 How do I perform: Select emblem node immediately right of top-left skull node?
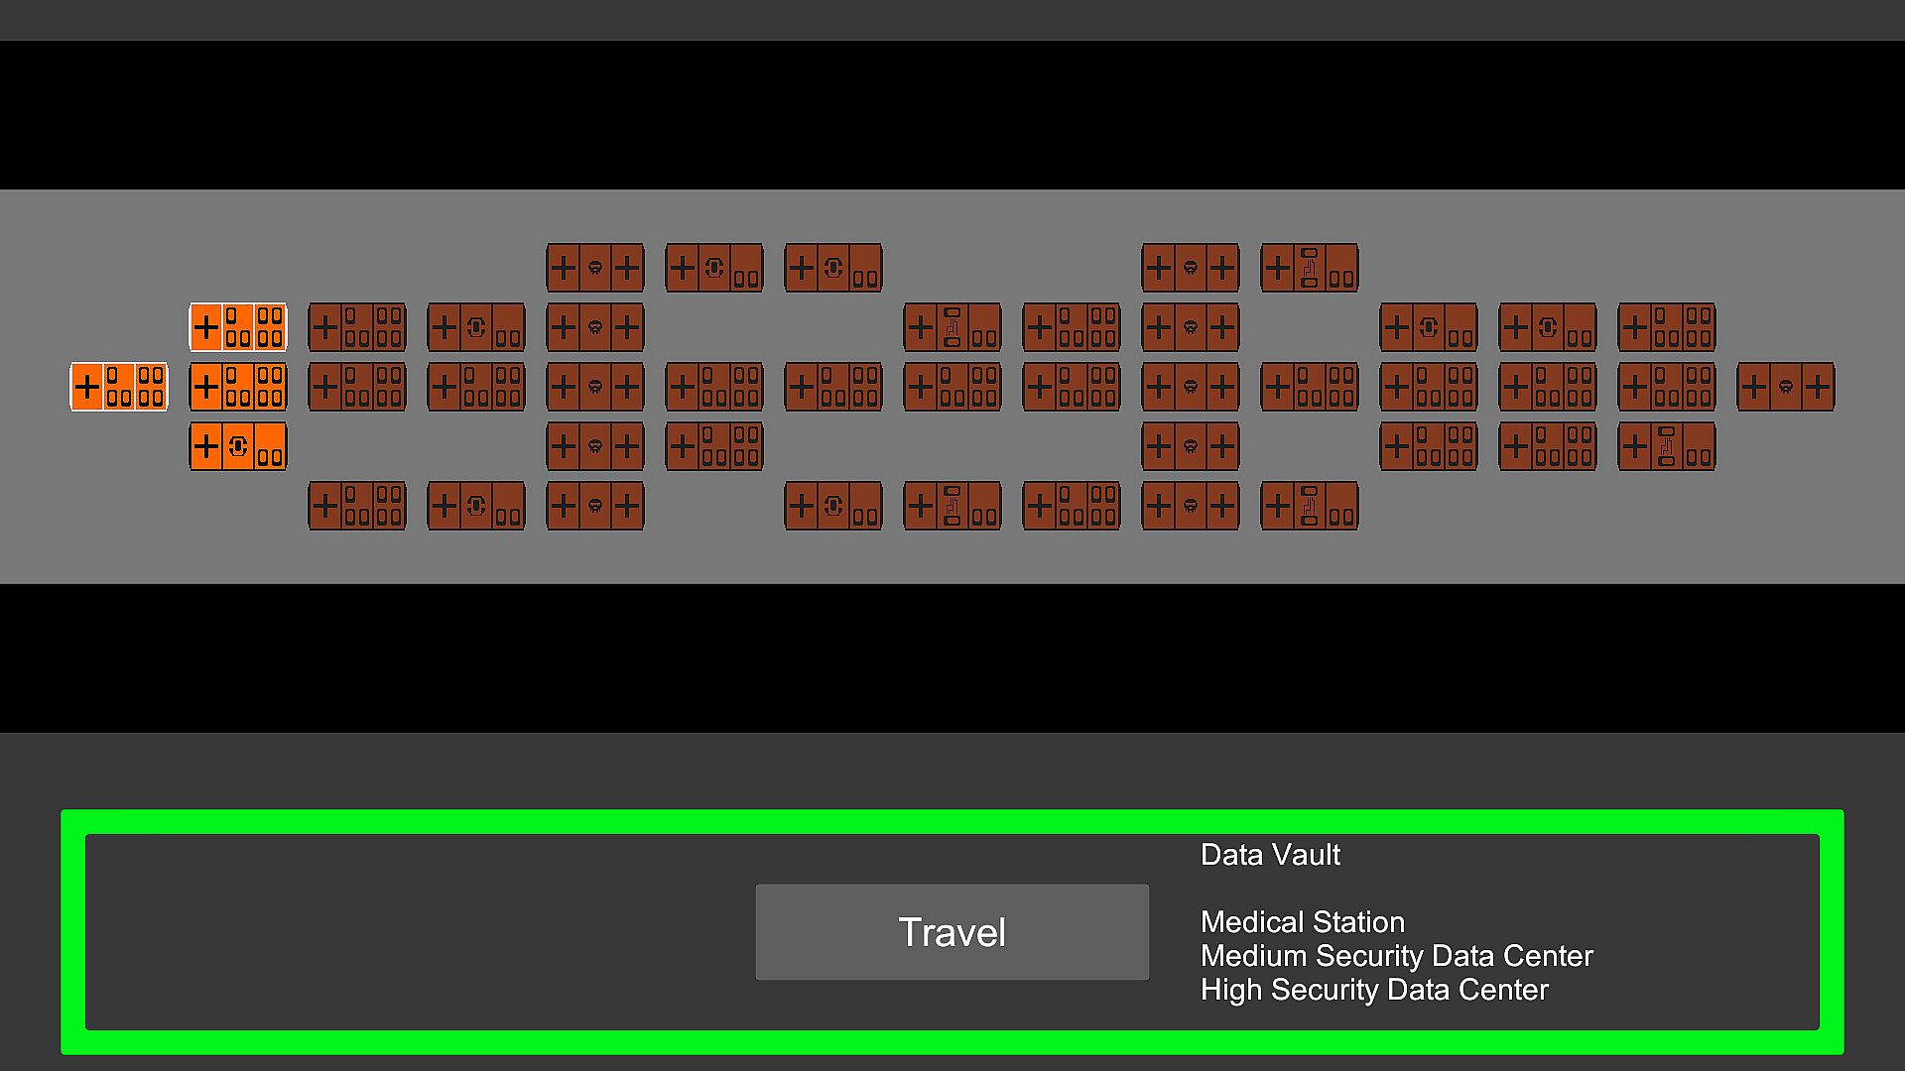(714, 268)
